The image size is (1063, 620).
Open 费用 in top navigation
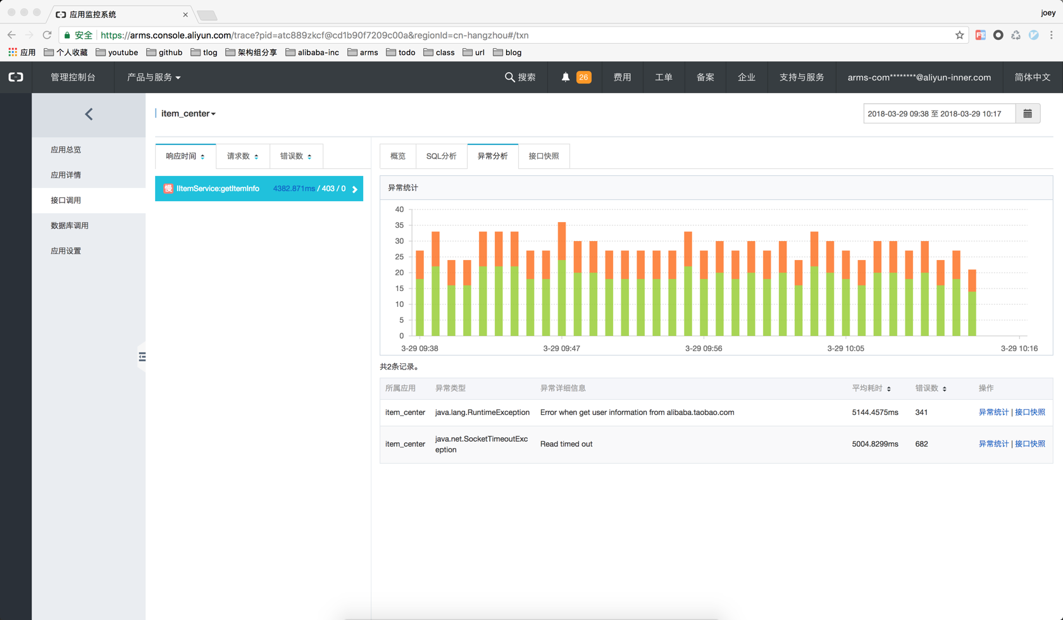(622, 77)
